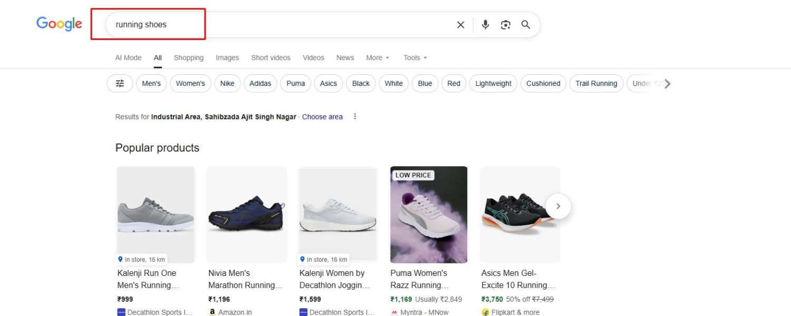
Task: Toggle the Nike brand filter chip
Action: point(227,83)
